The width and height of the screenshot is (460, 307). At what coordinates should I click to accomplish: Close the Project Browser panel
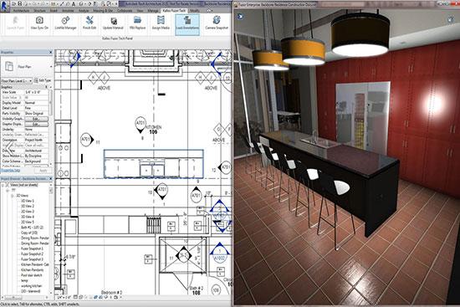click(x=50, y=178)
